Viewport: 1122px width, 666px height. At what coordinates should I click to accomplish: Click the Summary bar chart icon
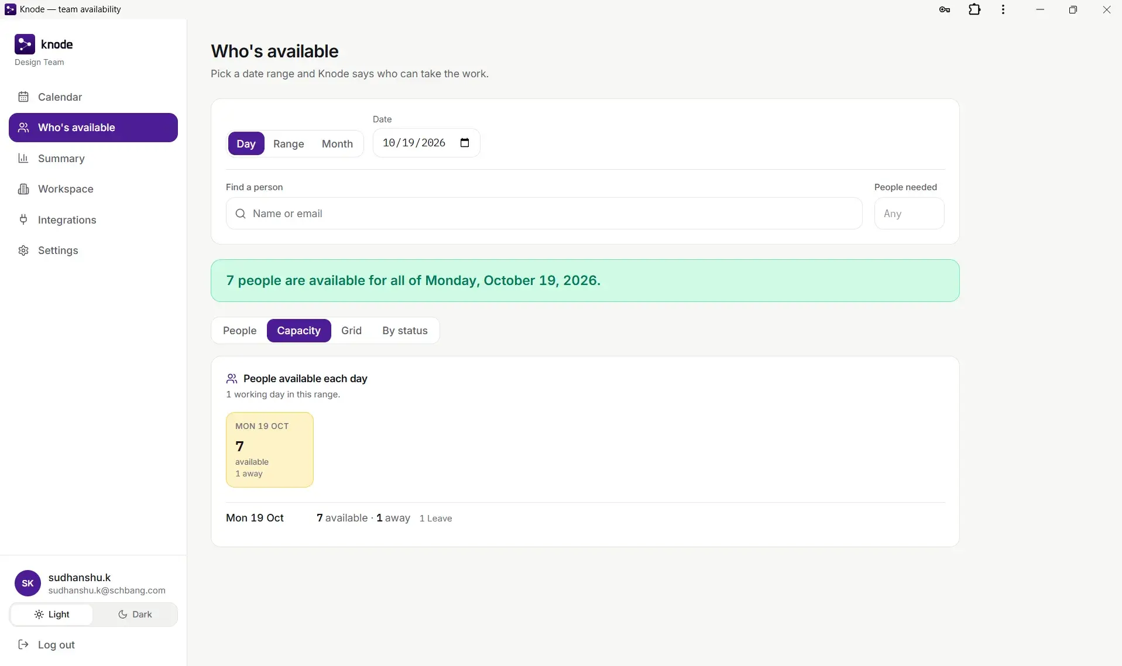click(x=23, y=159)
